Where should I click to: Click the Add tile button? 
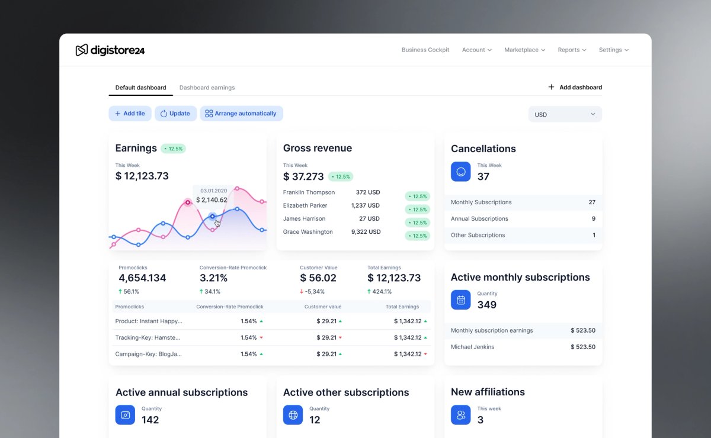click(130, 114)
